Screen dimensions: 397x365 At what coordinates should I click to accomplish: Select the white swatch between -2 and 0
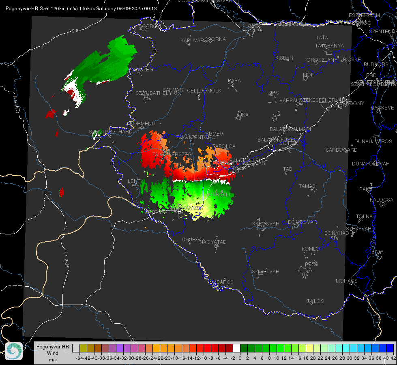(x=236, y=348)
